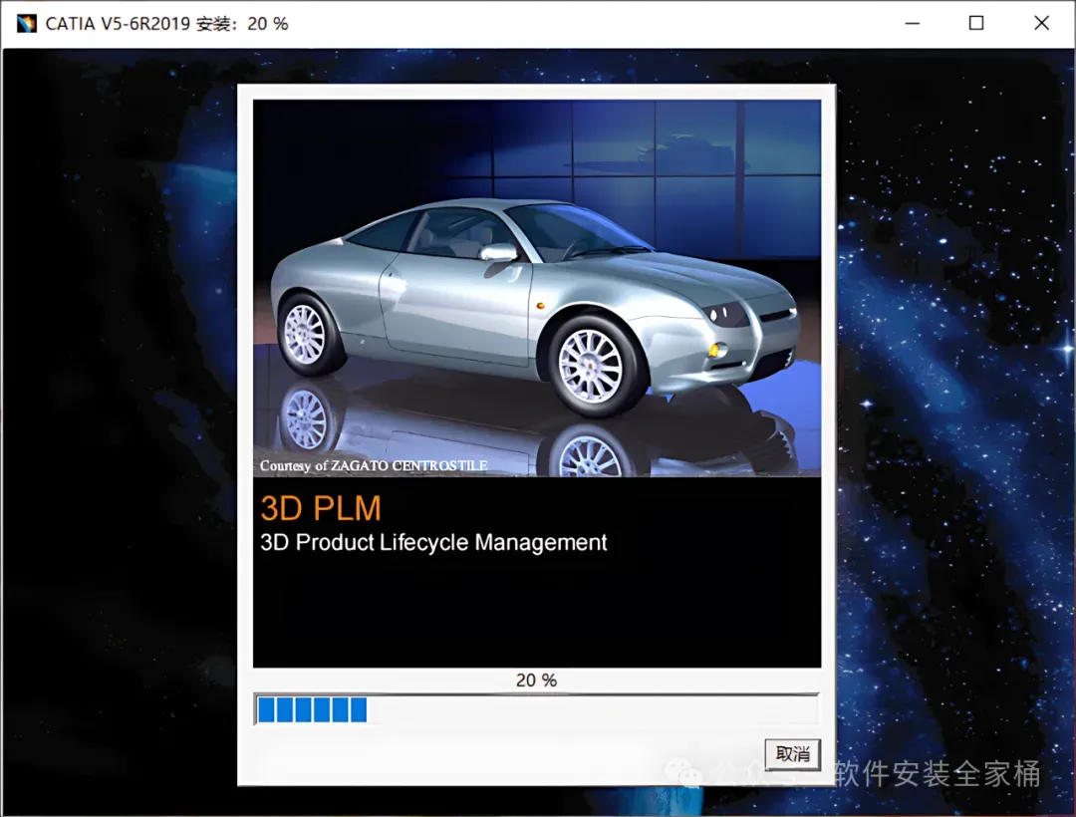Screen dimensions: 1076x817
Task: Click the 取消 cancel button
Action: coord(793,754)
